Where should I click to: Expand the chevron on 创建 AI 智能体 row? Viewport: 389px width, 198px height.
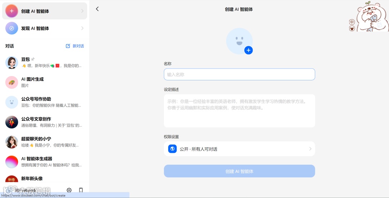pyautogui.click(x=82, y=11)
